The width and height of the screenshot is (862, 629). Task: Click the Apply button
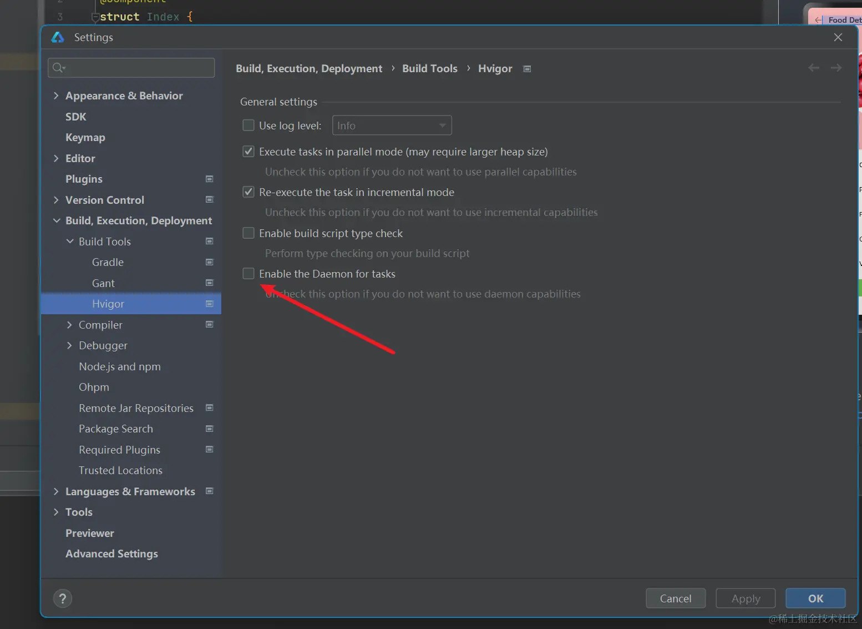[x=746, y=598]
